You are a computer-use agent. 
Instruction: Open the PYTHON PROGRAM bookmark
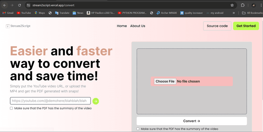132,13
